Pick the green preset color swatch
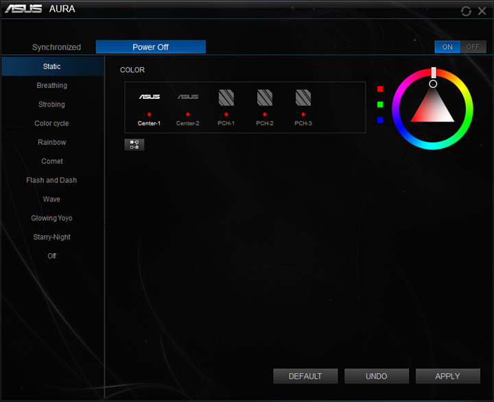Image resolution: width=494 pixels, height=402 pixels. pos(380,104)
